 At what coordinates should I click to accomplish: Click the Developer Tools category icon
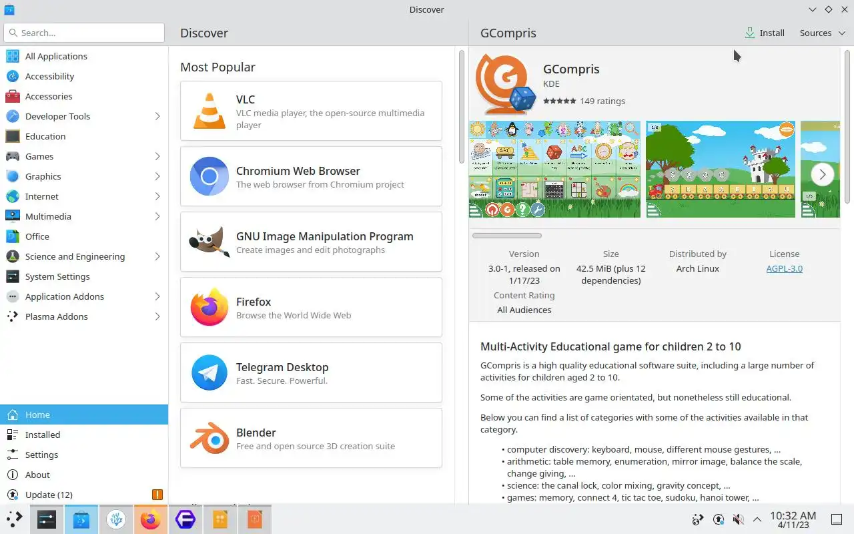pyautogui.click(x=13, y=116)
